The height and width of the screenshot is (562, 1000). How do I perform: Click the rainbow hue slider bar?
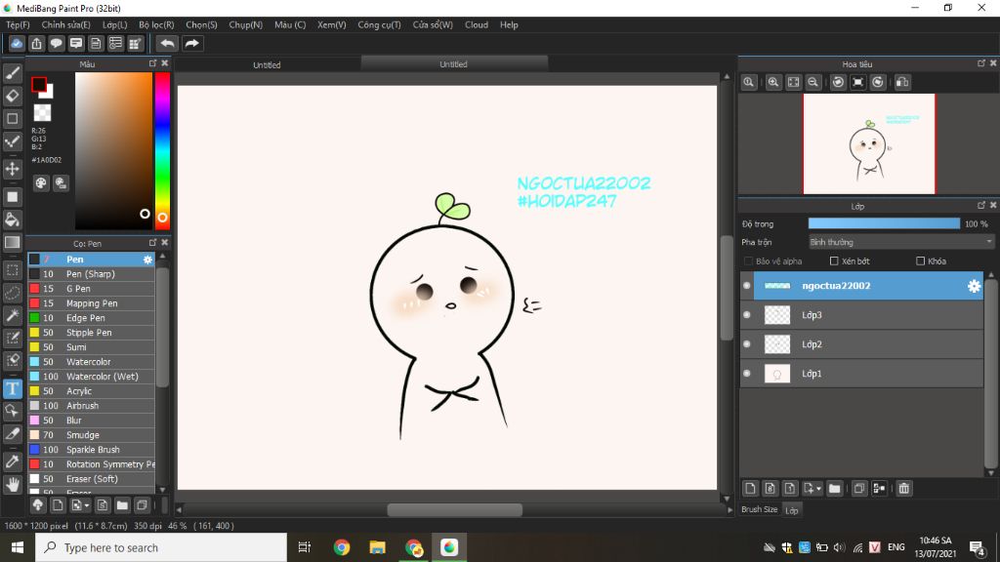click(x=163, y=150)
